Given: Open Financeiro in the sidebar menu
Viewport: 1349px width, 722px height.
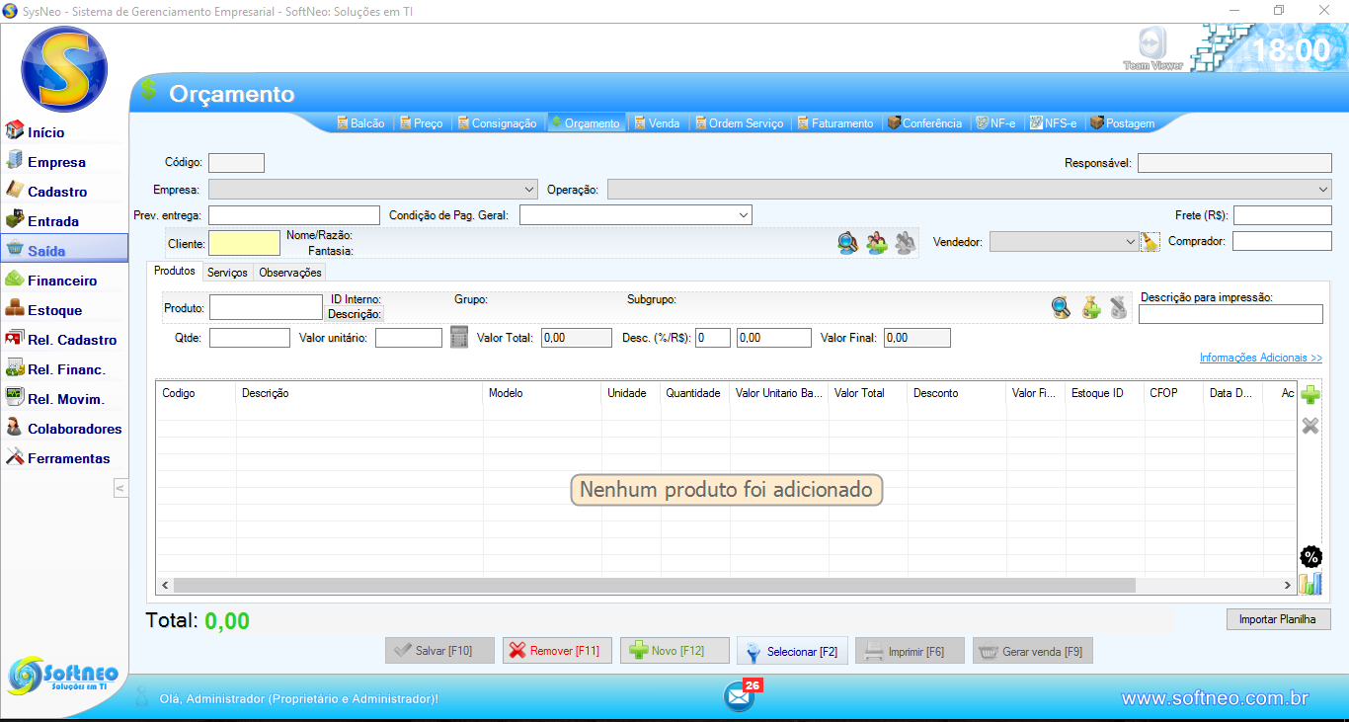Looking at the screenshot, I should point(62,281).
